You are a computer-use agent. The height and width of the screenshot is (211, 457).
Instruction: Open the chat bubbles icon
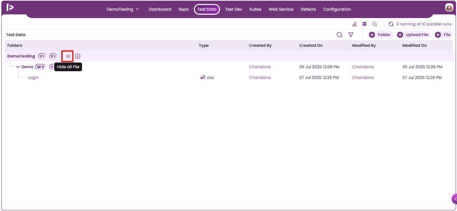(x=375, y=24)
